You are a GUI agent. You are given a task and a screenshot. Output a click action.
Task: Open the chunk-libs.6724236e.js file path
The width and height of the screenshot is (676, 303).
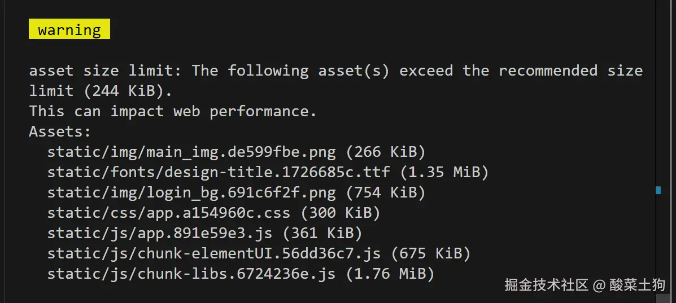[191, 274]
